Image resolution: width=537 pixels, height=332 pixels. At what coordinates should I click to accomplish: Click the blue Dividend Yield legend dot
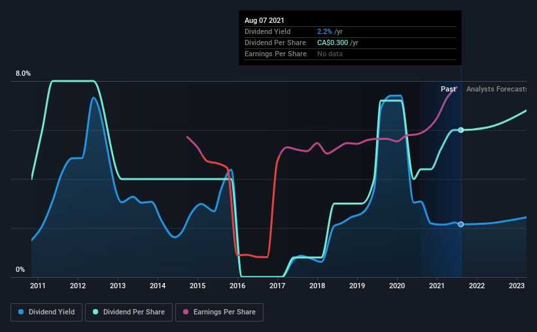point(21,312)
